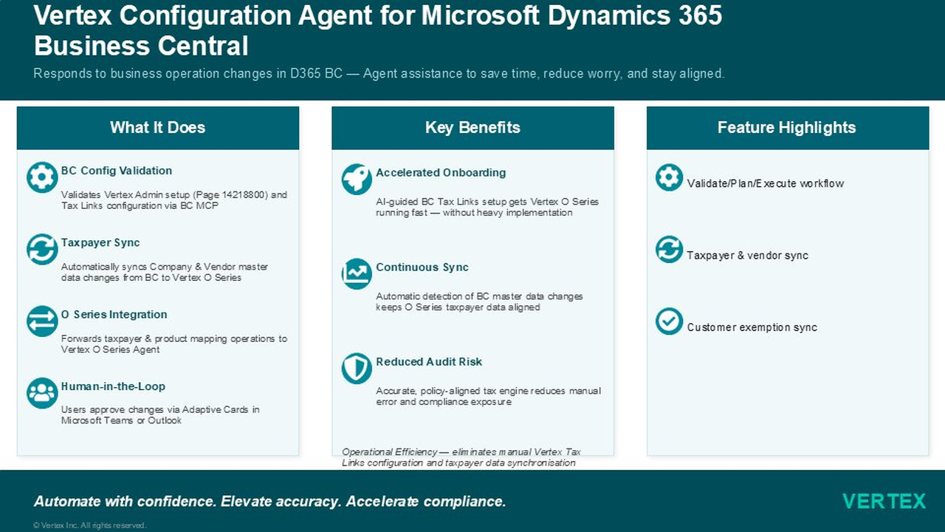Click the text about Adaptive Cards in Teams
This screenshot has height=532, width=945.
pos(160,415)
